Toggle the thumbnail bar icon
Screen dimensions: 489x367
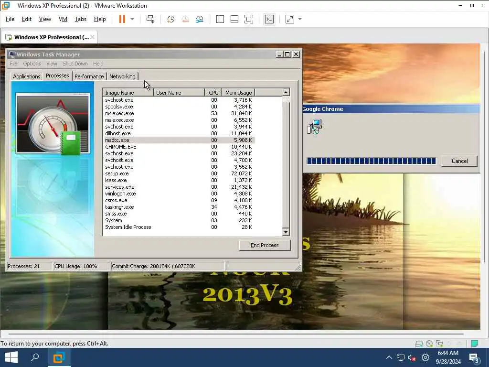[x=234, y=19]
